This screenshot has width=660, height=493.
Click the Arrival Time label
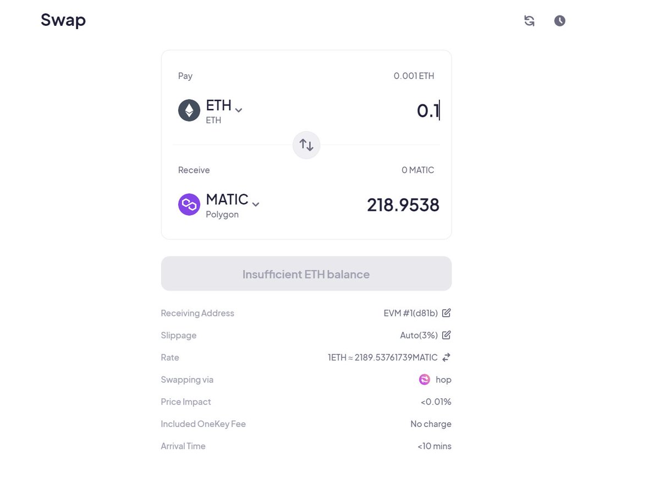[x=183, y=446]
